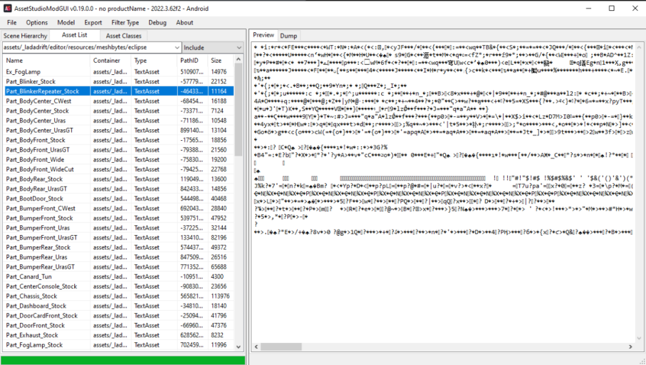Sort list by Size column header

220,60
